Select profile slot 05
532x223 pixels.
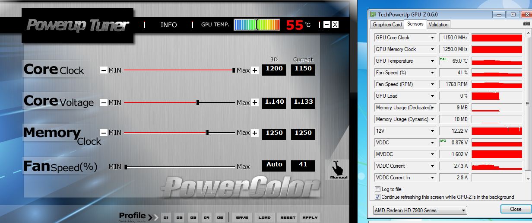point(220,217)
